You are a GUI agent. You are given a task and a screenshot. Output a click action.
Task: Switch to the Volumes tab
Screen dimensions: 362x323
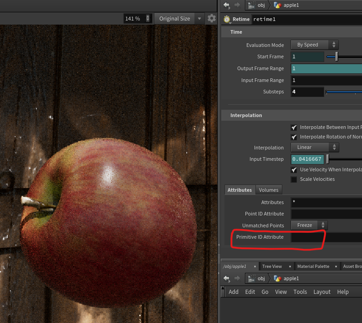point(269,190)
